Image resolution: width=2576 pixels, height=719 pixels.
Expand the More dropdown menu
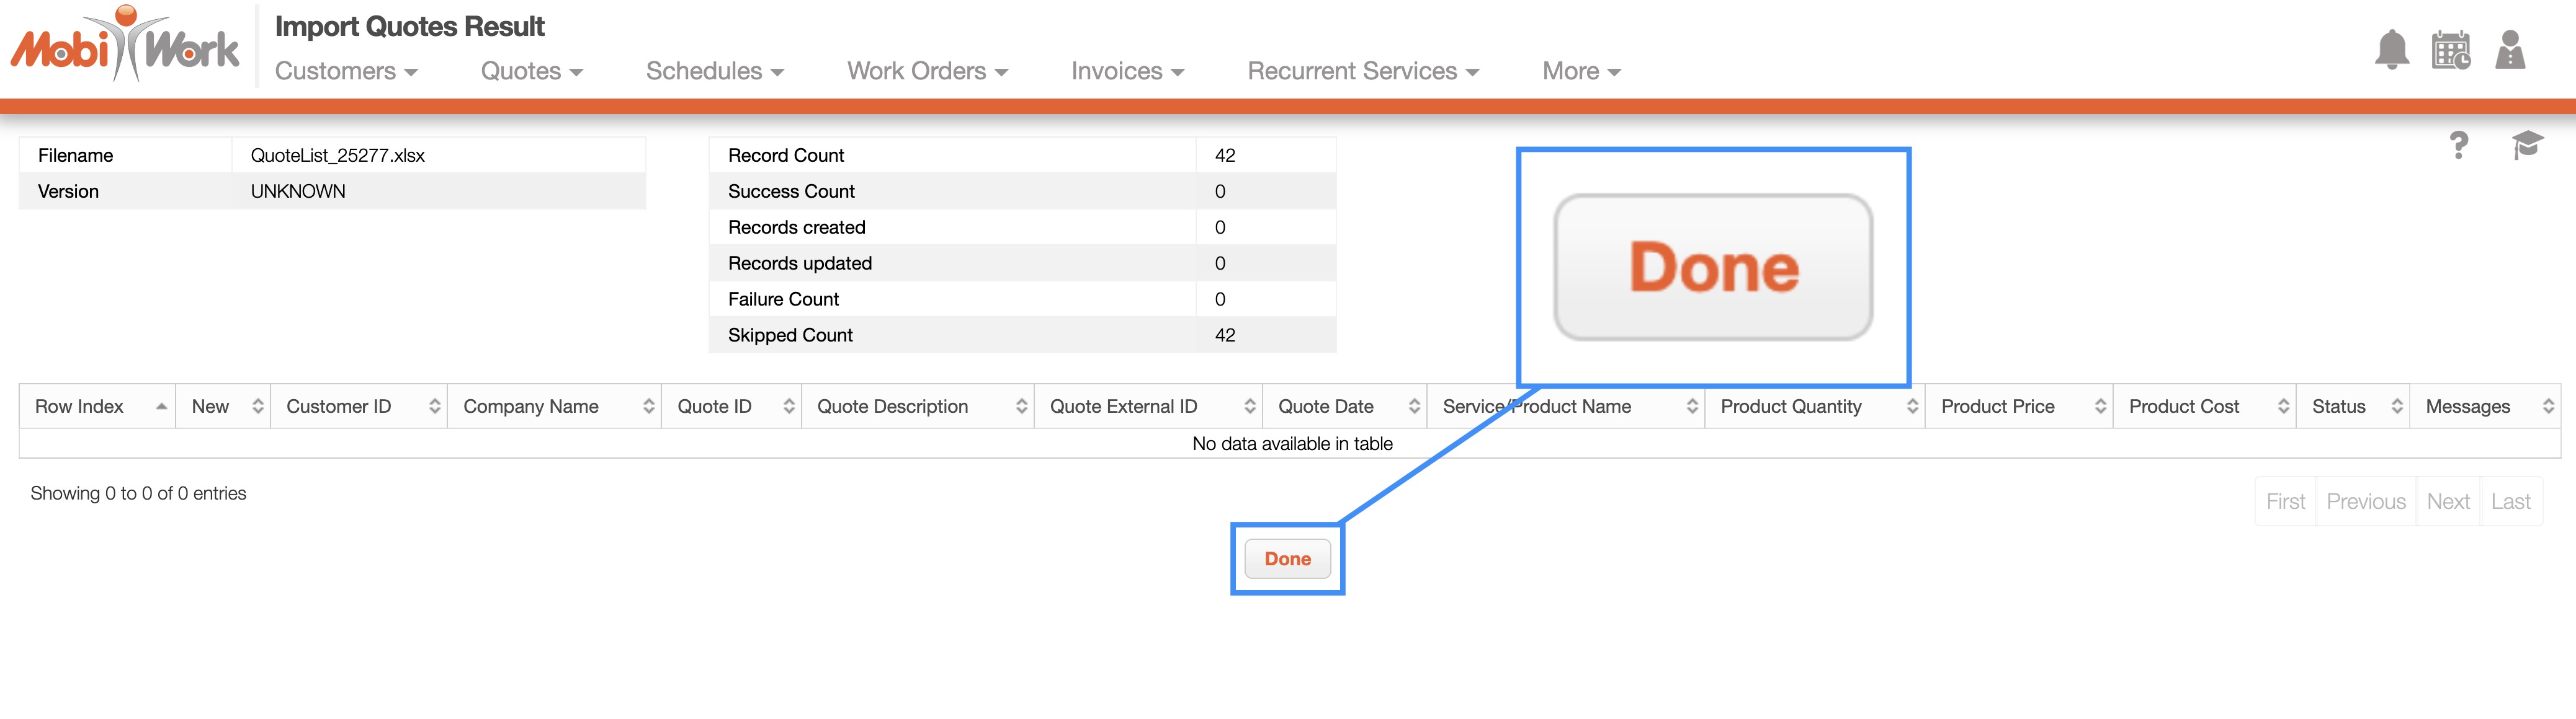point(1580,71)
